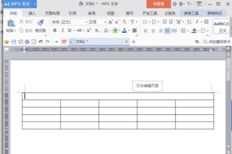
Task: Toggle justified paragraph alignment
Action: (x=167, y=30)
